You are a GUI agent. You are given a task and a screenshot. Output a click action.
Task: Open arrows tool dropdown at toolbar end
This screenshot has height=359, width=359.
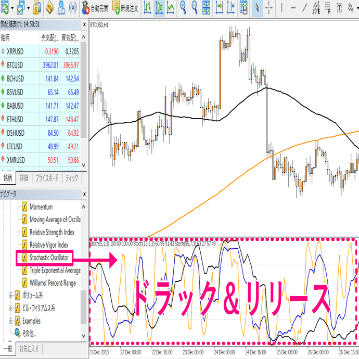point(357,8)
